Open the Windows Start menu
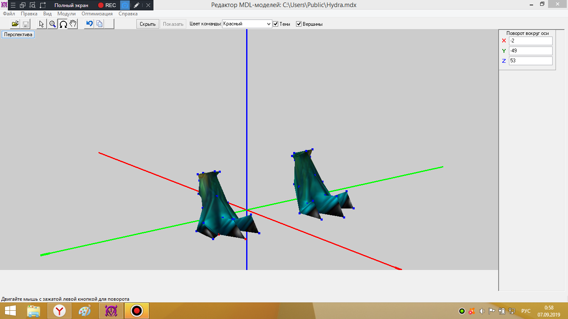The height and width of the screenshot is (319, 568). 10,311
